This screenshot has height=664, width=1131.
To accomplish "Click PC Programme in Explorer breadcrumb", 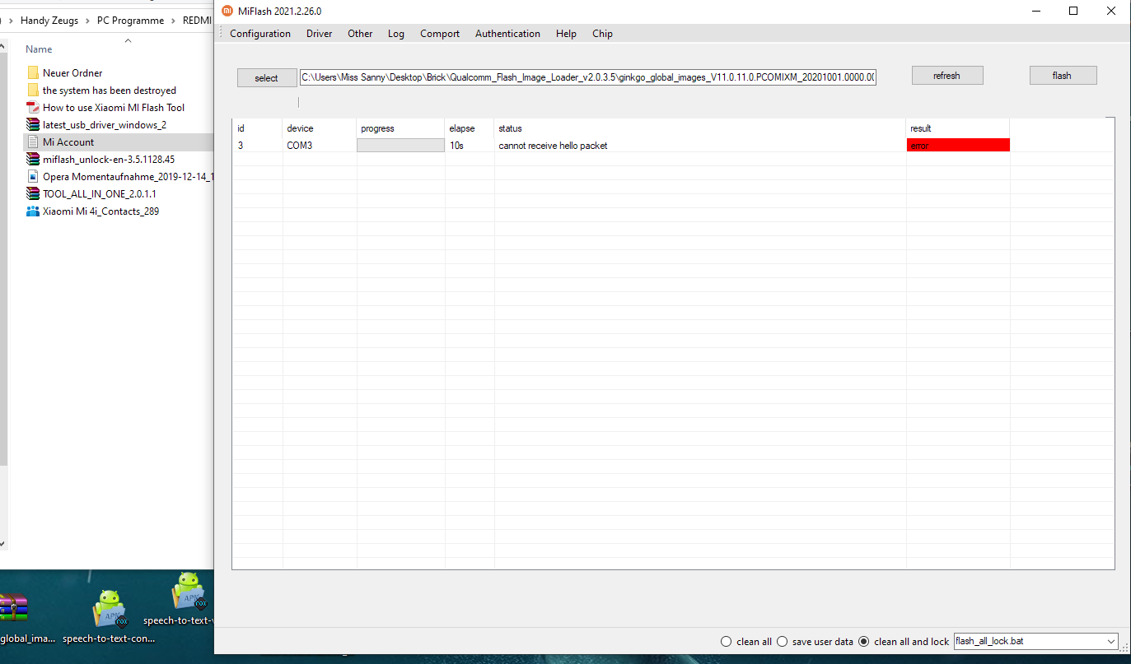I will [130, 21].
